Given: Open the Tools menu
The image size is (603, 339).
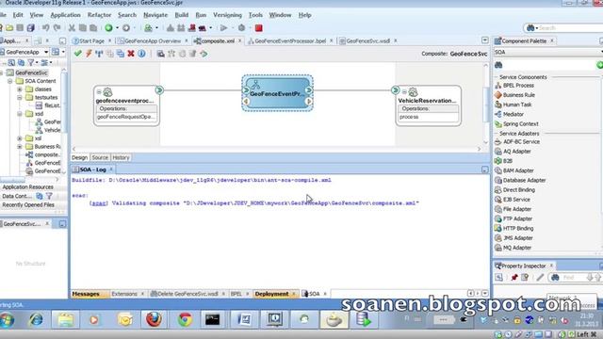Looking at the screenshot, I should pos(255,15).
